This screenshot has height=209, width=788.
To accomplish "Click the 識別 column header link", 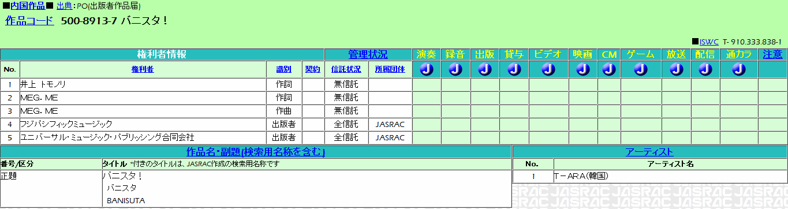I will click(x=284, y=69).
